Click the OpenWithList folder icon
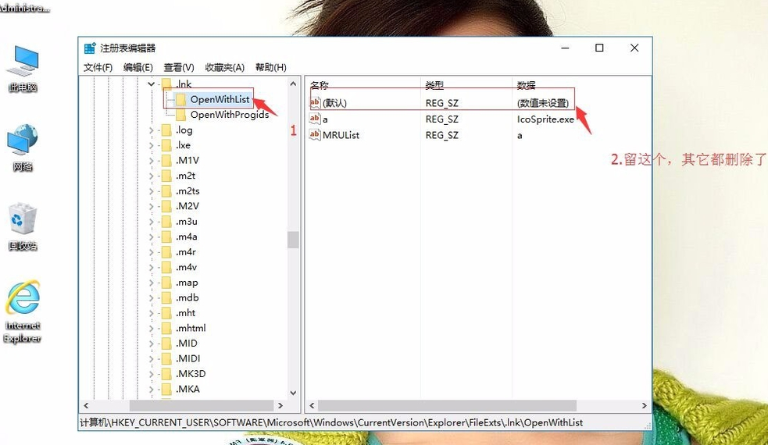Screen dimensions: 768x445 (x=180, y=99)
